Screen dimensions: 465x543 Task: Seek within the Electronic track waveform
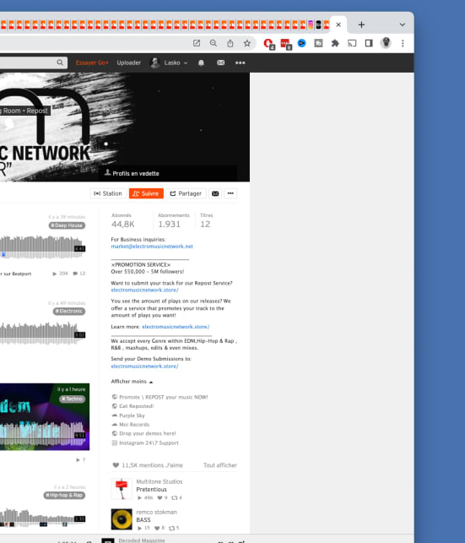42,333
